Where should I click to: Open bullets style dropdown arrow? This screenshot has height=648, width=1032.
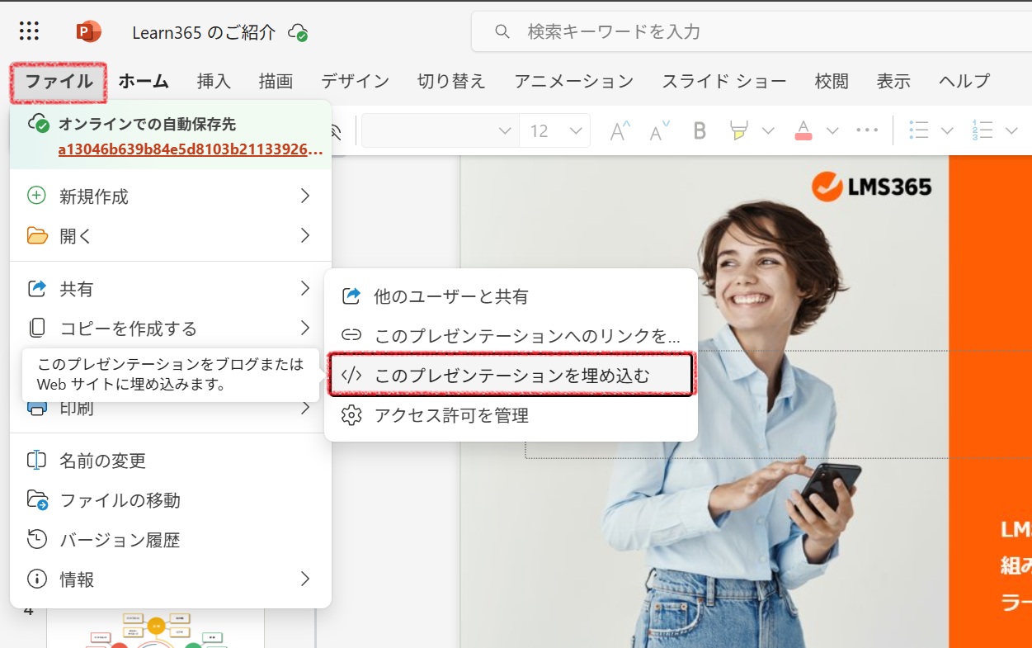947,130
